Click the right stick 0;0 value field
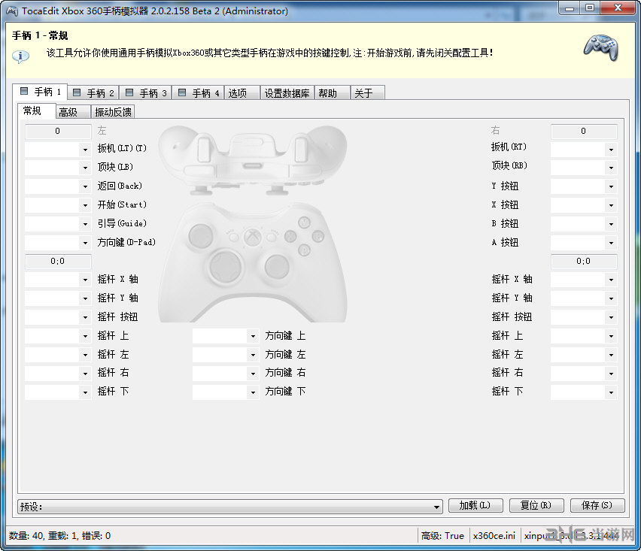The image size is (641, 551). pyautogui.click(x=584, y=262)
